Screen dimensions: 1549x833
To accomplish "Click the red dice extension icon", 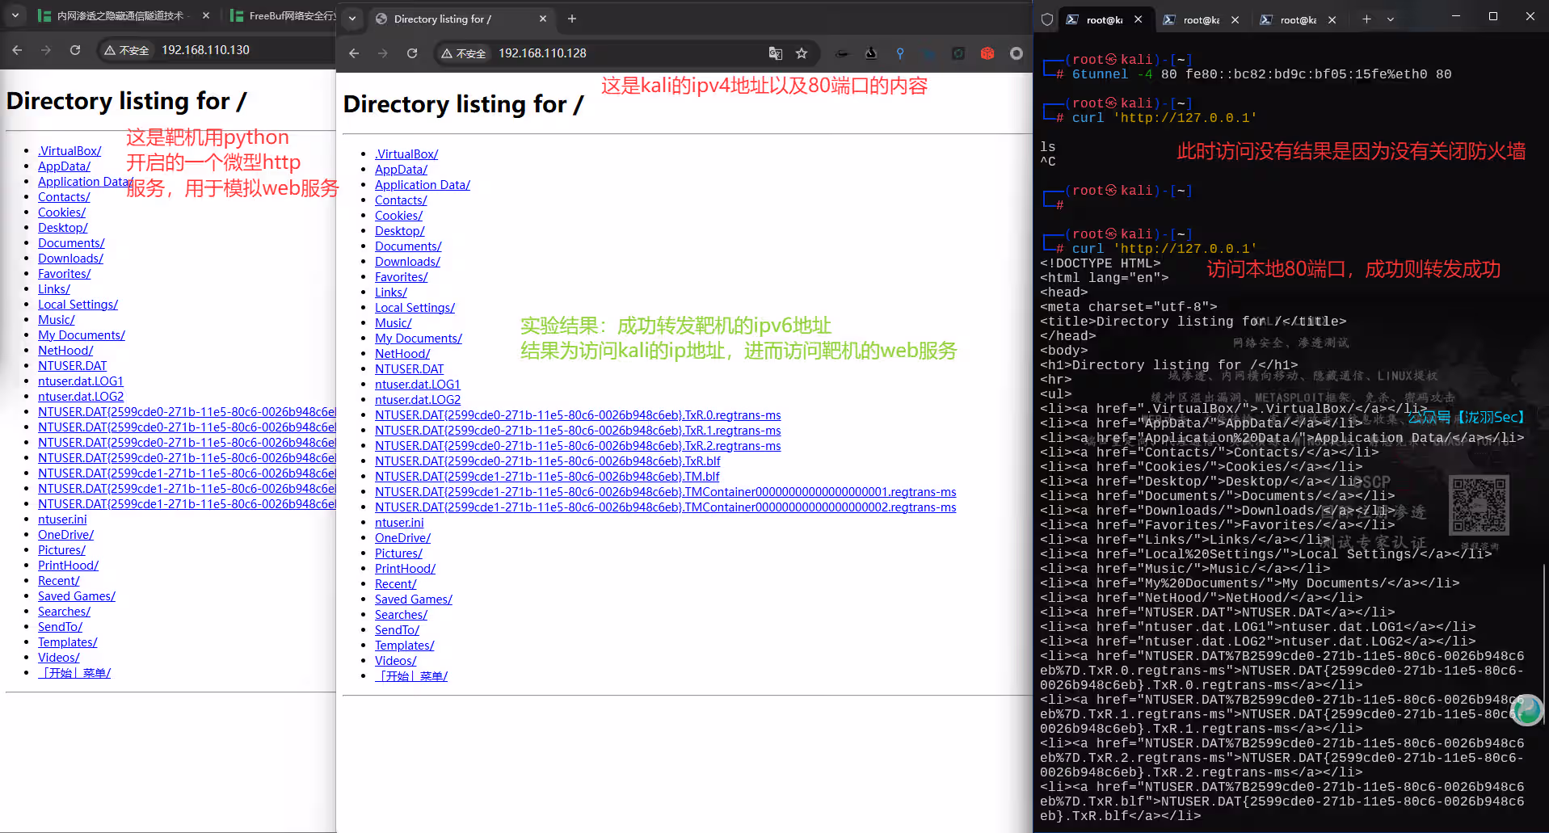I will click(987, 53).
